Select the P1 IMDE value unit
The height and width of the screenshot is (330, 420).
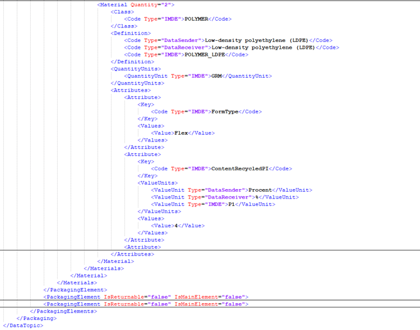[x=232, y=204]
